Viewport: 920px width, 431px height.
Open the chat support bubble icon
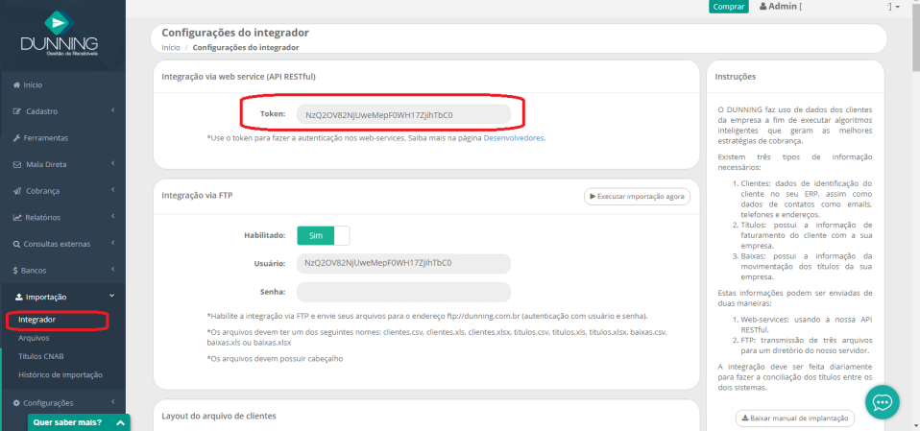tap(883, 402)
